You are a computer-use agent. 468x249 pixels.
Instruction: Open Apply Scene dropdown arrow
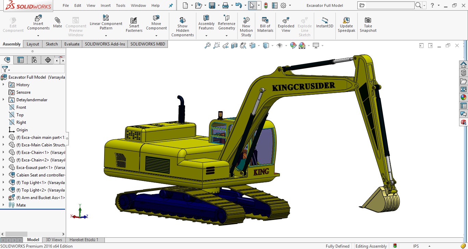pyautogui.click(x=309, y=46)
